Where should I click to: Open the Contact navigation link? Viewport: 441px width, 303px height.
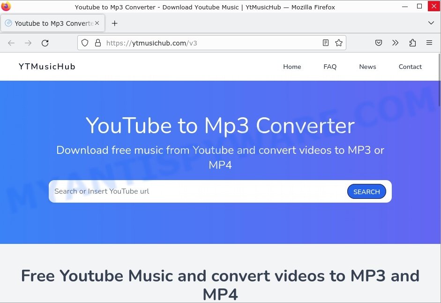click(x=410, y=67)
